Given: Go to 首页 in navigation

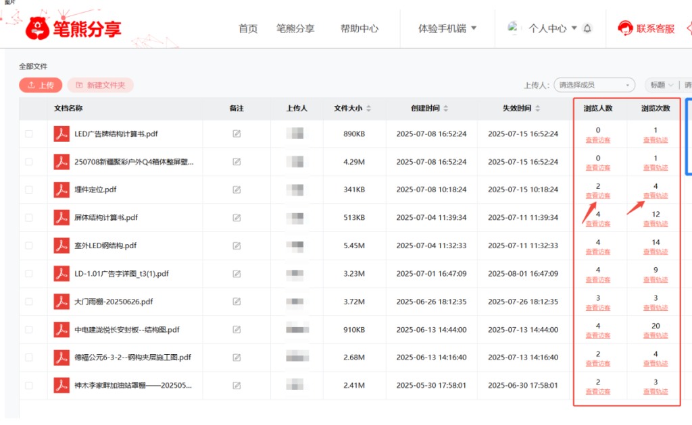Looking at the screenshot, I should [248, 28].
